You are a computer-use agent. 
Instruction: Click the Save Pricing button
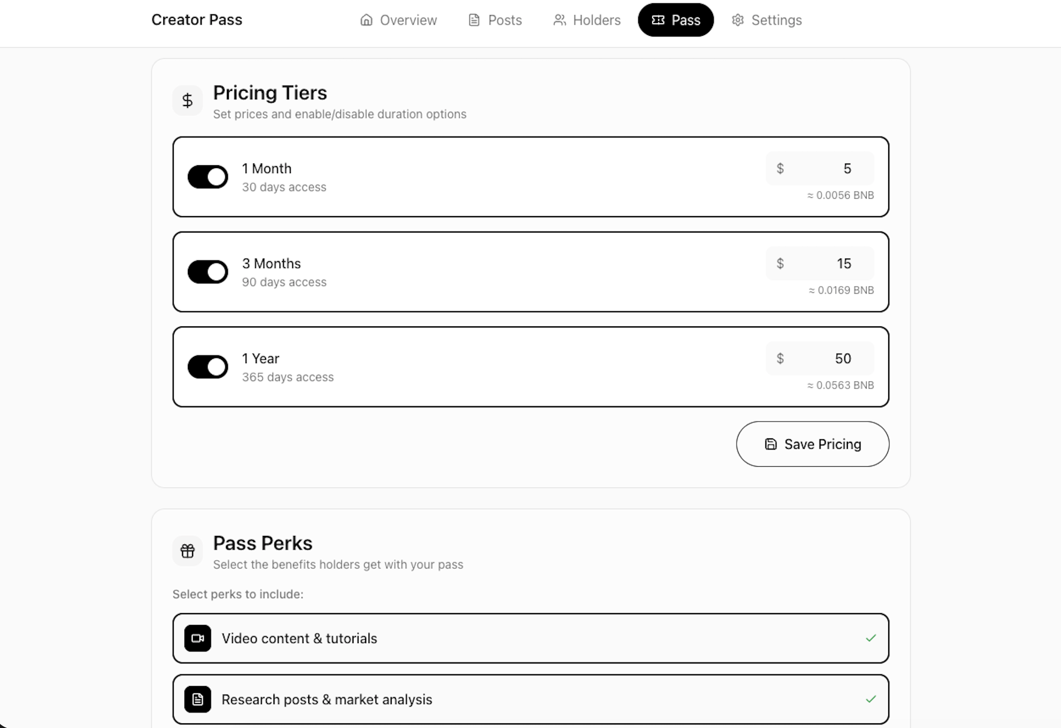coord(812,444)
